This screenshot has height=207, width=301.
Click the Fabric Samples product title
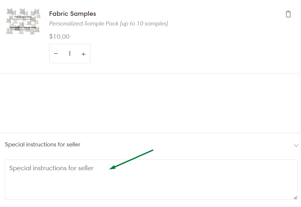point(72,14)
